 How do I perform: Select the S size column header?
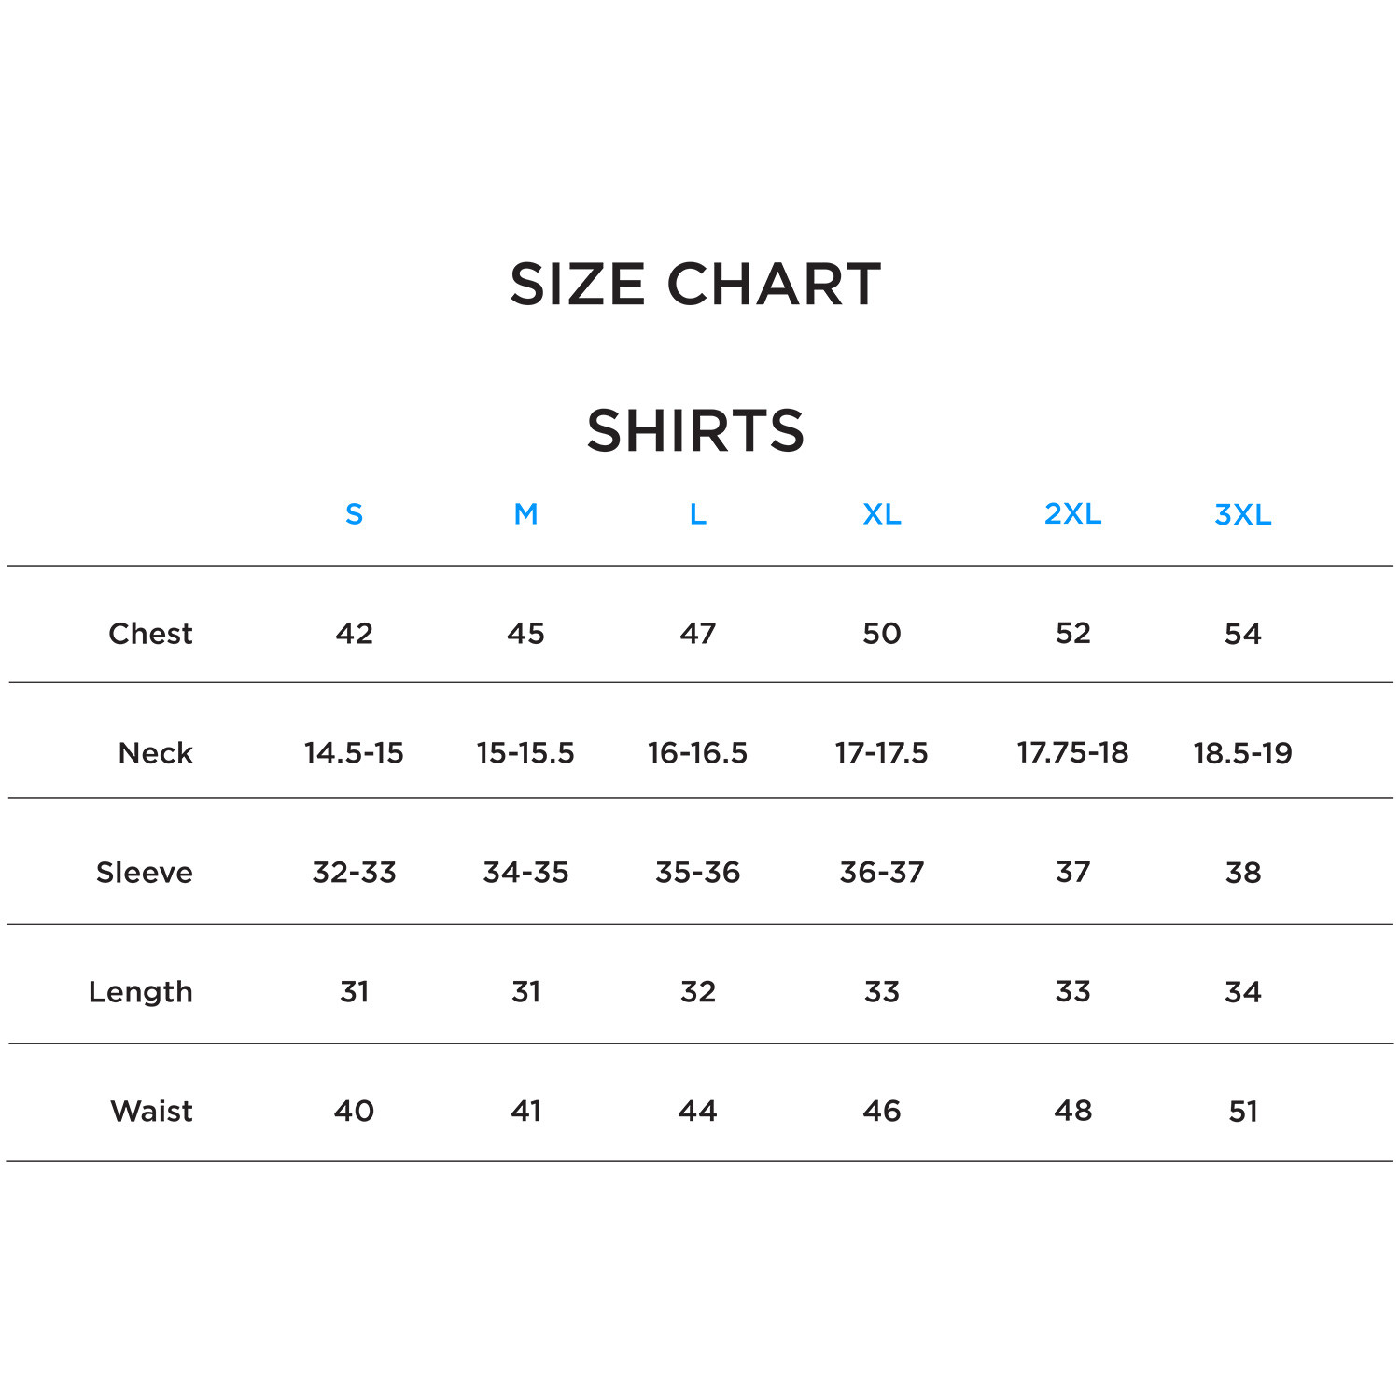(x=354, y=514)
